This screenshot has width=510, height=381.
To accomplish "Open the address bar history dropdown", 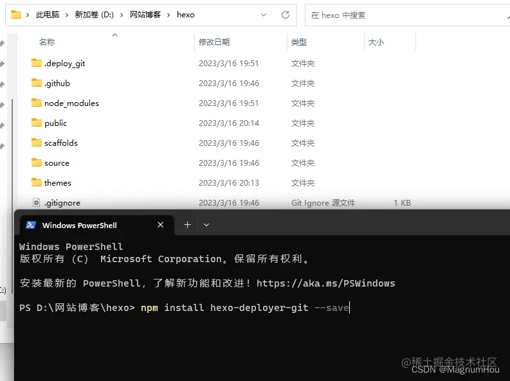I will [x=264, y=15].
